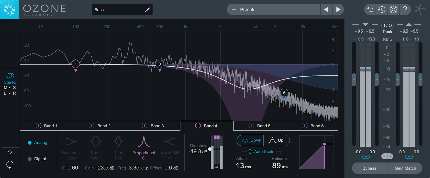Open the Presets list
Image resolution: width=430 pixels, height=178 pixels.
tap(274, 10)
